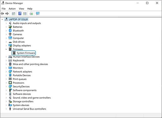Expand the Batteries category chevron
Screen dimensions: 162x118
(6, 27)
